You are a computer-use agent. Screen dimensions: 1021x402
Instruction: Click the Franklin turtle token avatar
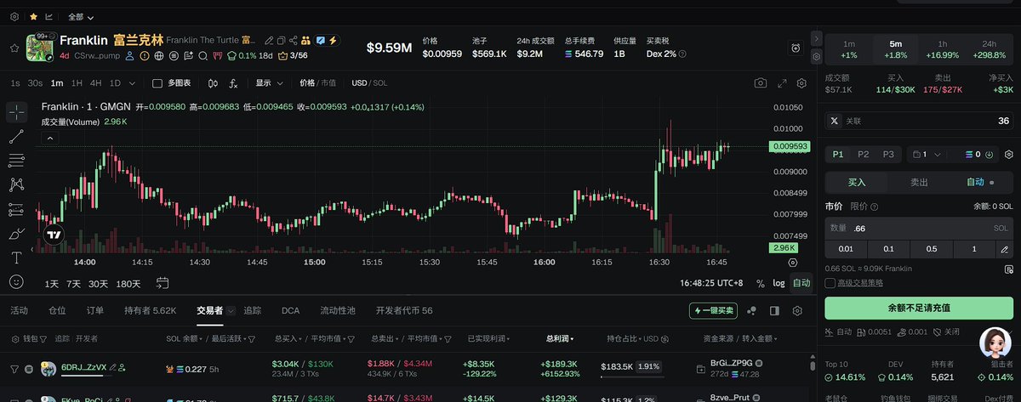pos(41,48)
